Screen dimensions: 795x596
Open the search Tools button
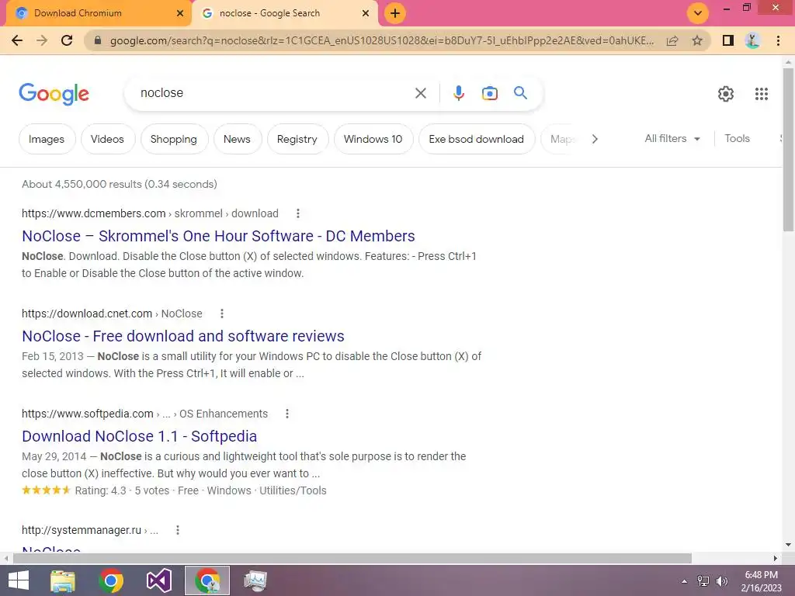[737, 138]
